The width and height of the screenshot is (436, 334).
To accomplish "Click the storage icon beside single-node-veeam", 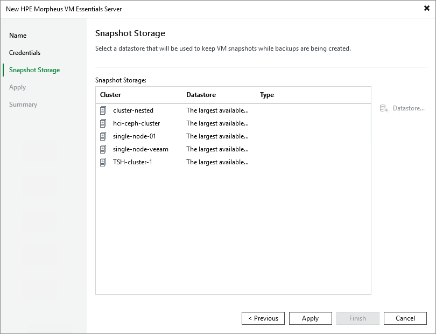I will coord(103,149).
